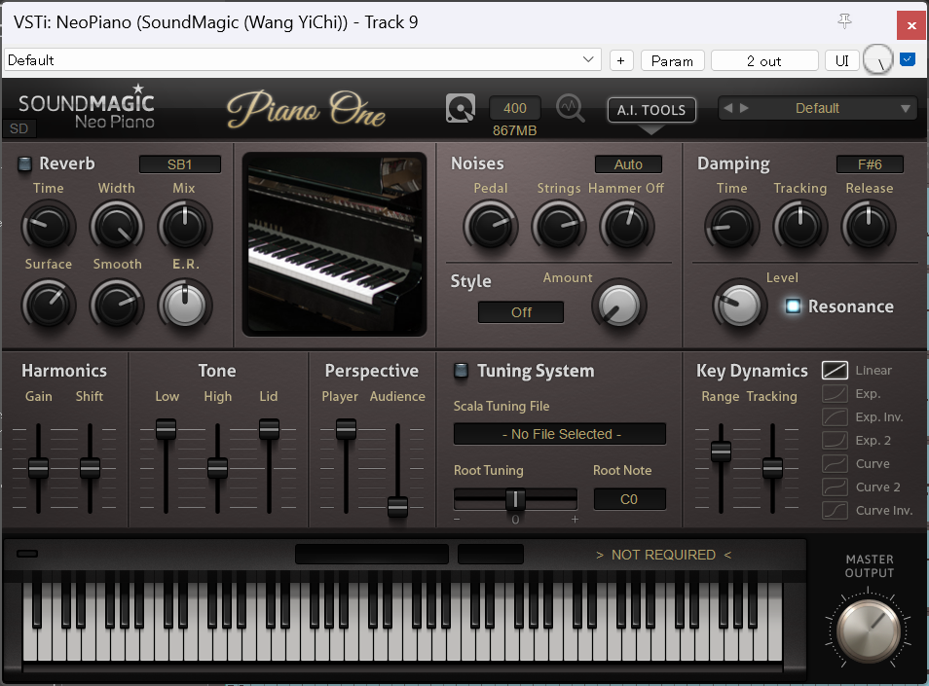Open the Scala No File Selected box
929x686 pixels.
click(x=559, y=434)
